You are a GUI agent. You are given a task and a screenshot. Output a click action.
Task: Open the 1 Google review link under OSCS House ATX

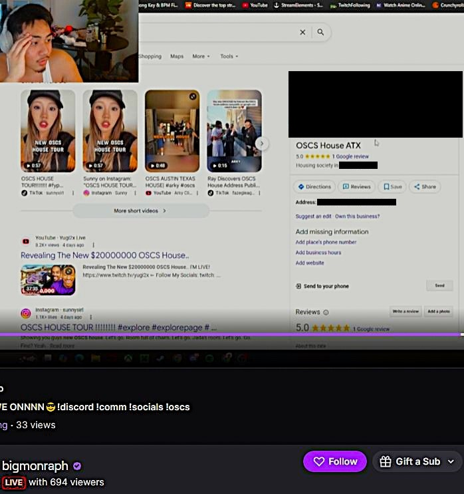pyautogui.click(x=350, y=156)
